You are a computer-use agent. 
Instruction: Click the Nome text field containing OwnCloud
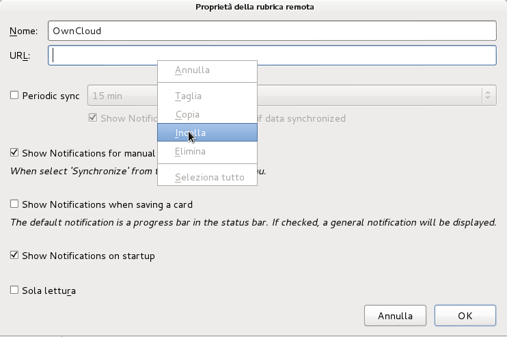[272, 31]
